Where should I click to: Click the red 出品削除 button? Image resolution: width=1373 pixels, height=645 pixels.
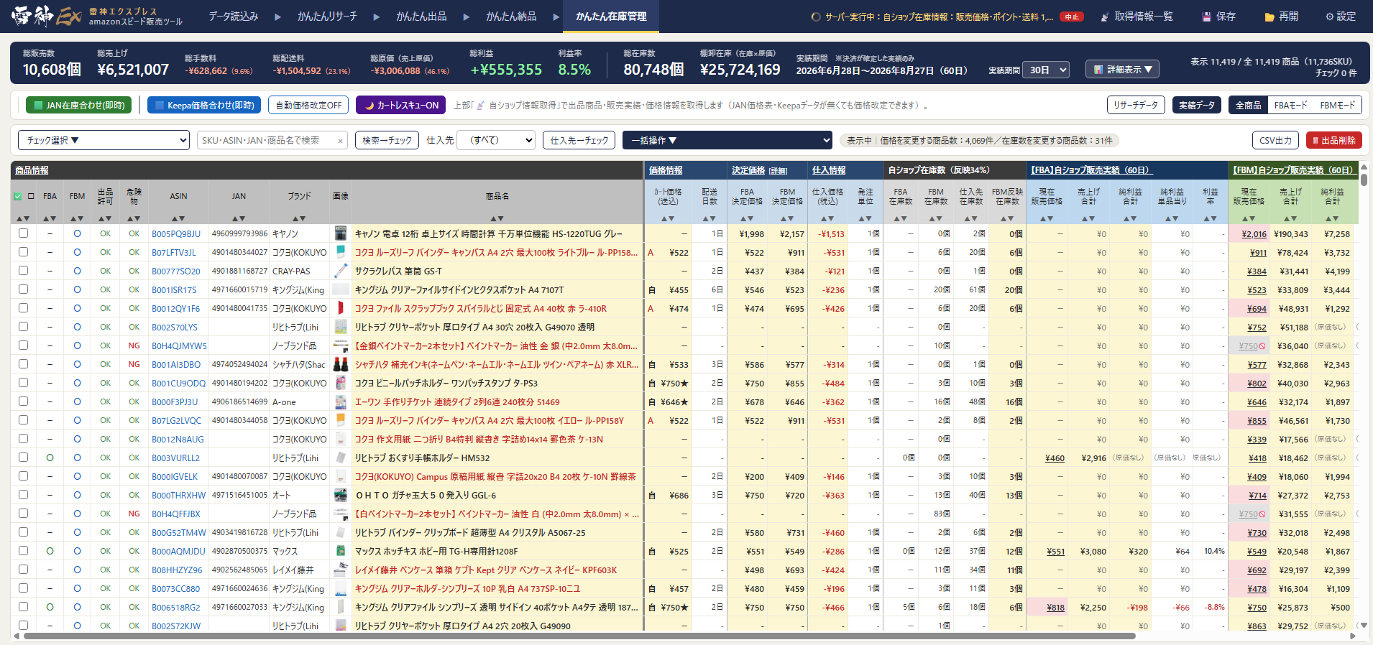[1333, 140]
